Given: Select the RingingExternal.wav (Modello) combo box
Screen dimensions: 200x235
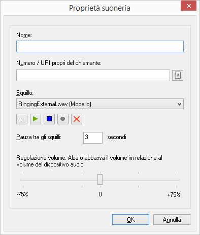Looking at the screenshot, I should pos(100,104).
